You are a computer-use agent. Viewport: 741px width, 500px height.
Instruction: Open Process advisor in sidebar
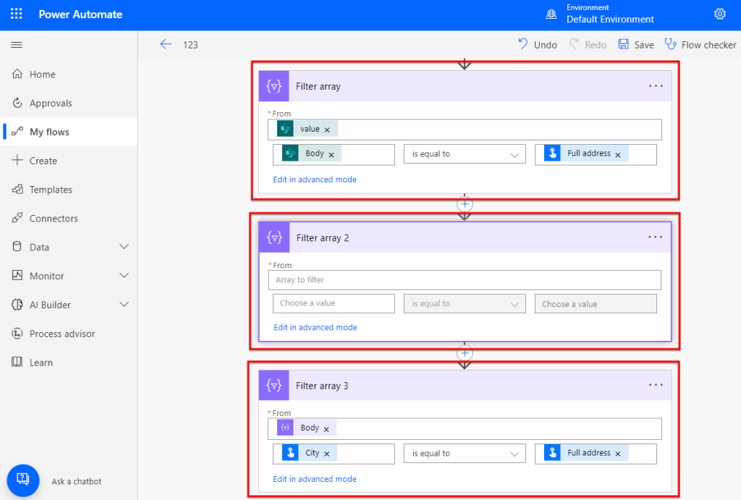(x=69, y=334)
